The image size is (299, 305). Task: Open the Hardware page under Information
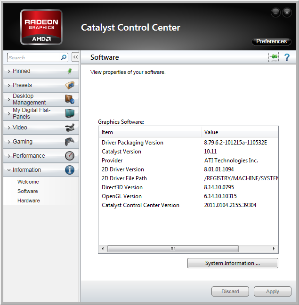click(29, 201)
